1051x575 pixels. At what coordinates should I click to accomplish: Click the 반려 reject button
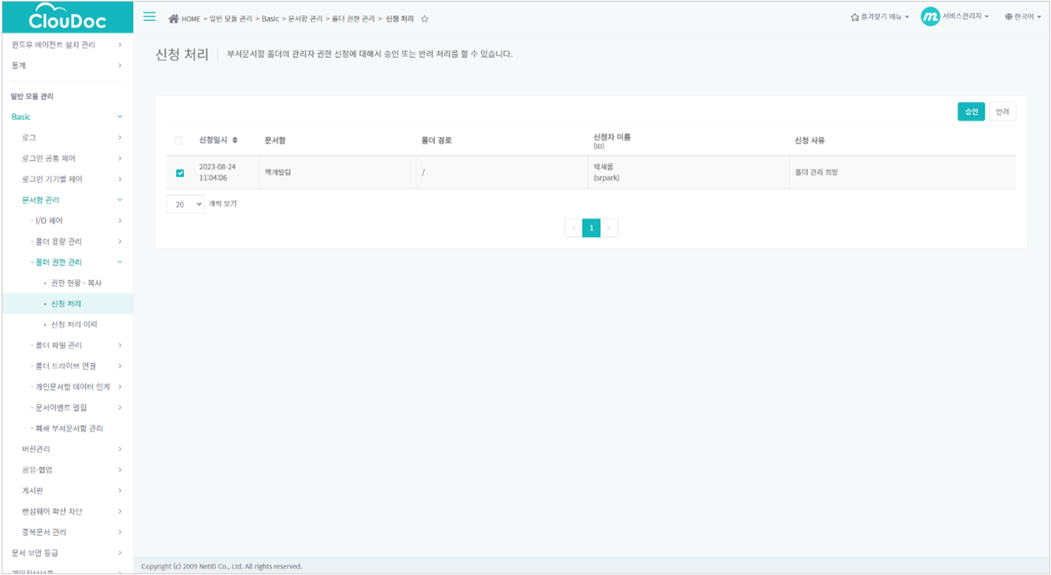(1003, 112)
